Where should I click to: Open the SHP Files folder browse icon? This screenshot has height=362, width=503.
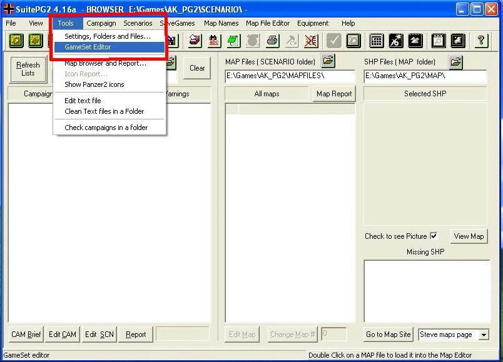455,61
